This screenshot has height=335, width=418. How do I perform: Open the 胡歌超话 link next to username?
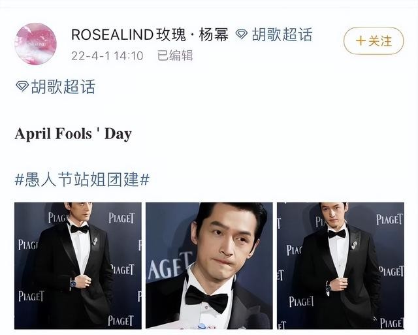coord(281,35)
